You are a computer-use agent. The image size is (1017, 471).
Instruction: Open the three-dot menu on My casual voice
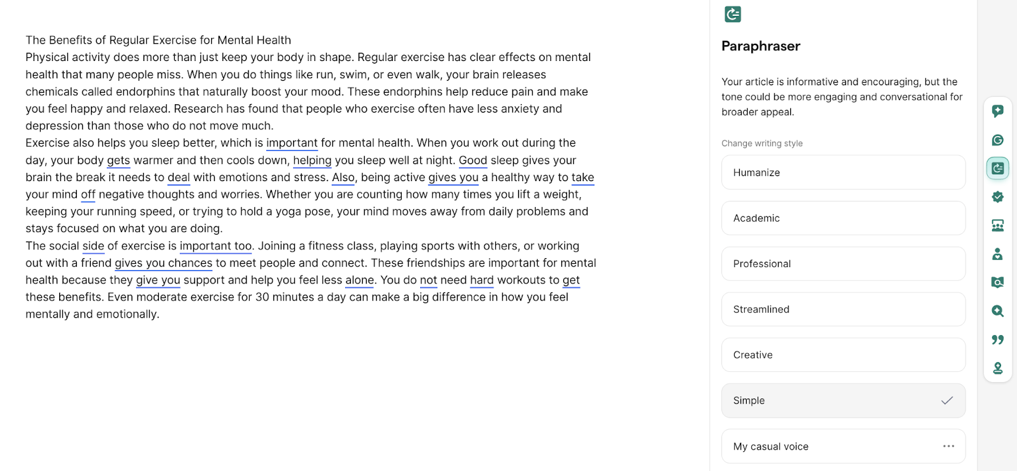[x=948, y=446]
